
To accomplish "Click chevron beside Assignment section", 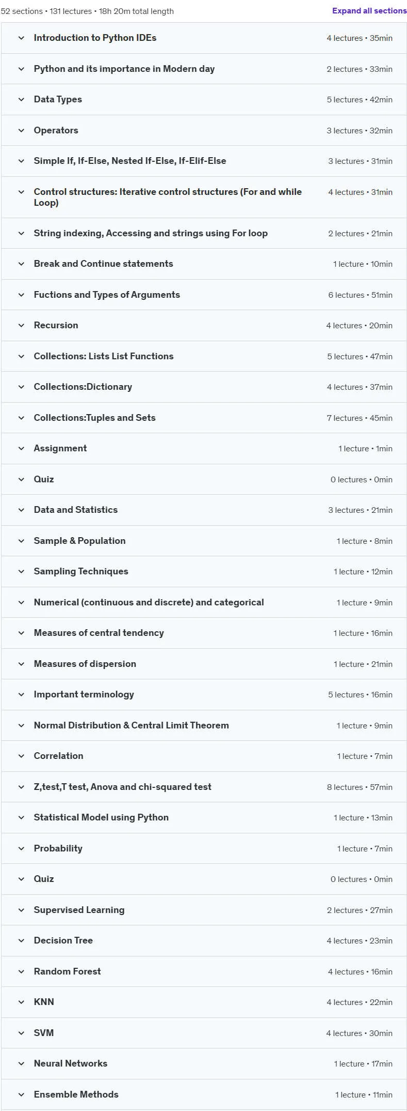I will (21, 448).
